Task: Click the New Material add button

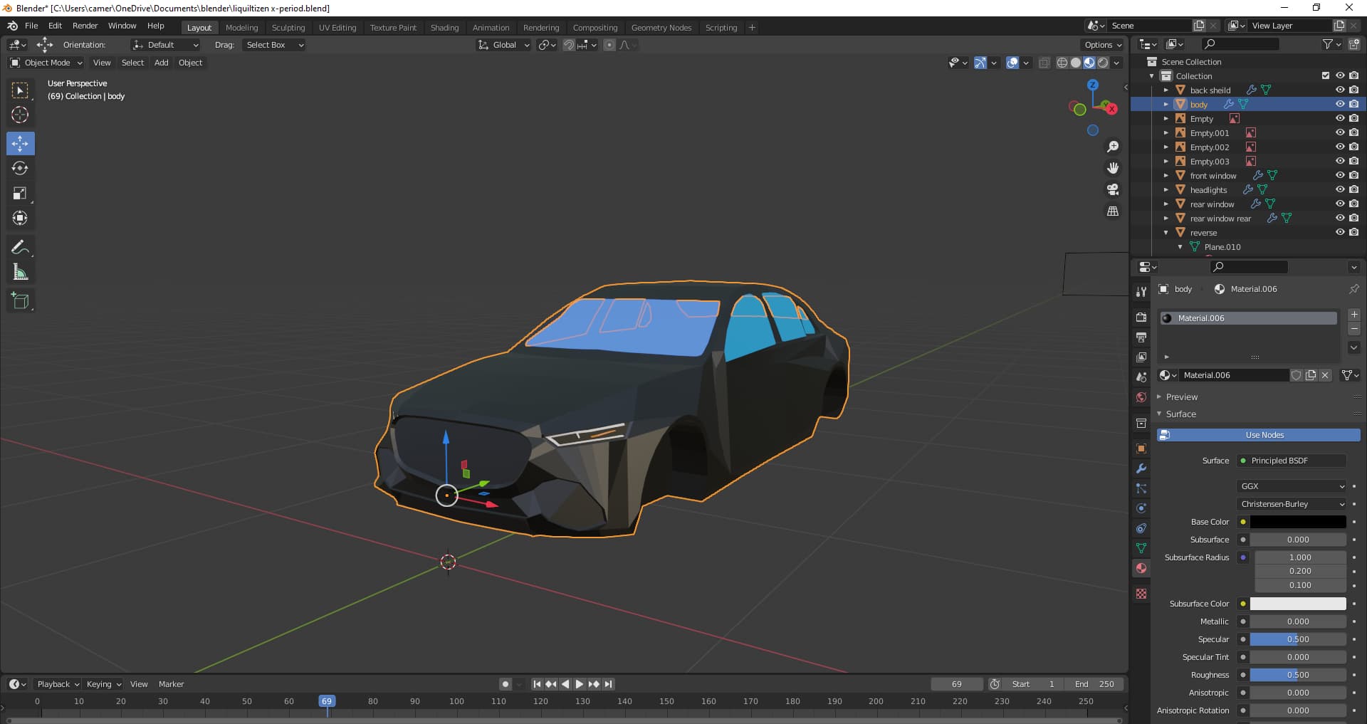Action: (1354, 314)
